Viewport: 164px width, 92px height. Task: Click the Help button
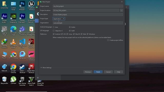tap(118, 72)
